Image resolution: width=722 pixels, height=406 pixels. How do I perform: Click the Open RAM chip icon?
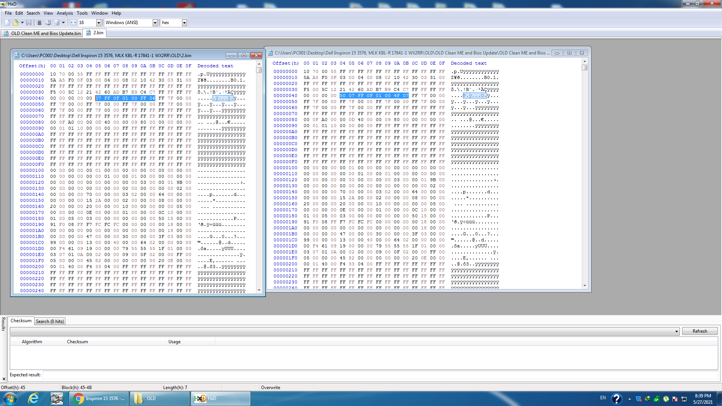point(39,23)
